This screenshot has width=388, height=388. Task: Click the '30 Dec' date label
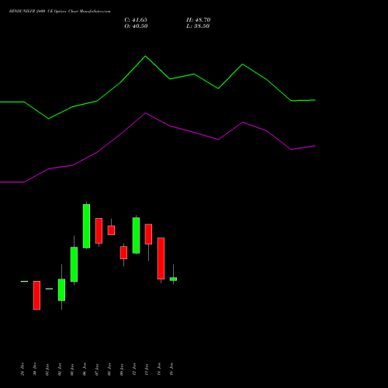pyautogui.click(x=35, y=369)
